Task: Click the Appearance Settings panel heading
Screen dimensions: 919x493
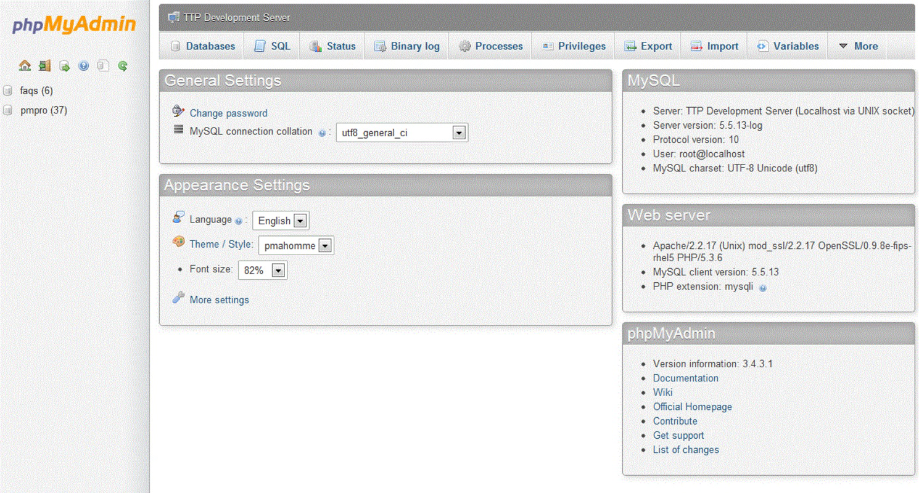Action: tap(237, 185)
